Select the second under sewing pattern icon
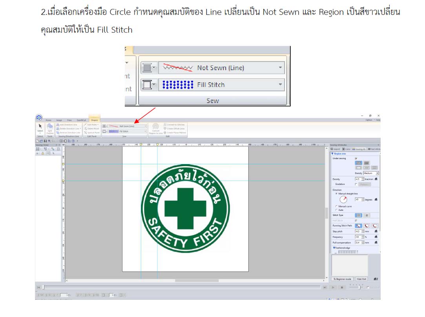This screenshot has width=425, height=317. 367,163
